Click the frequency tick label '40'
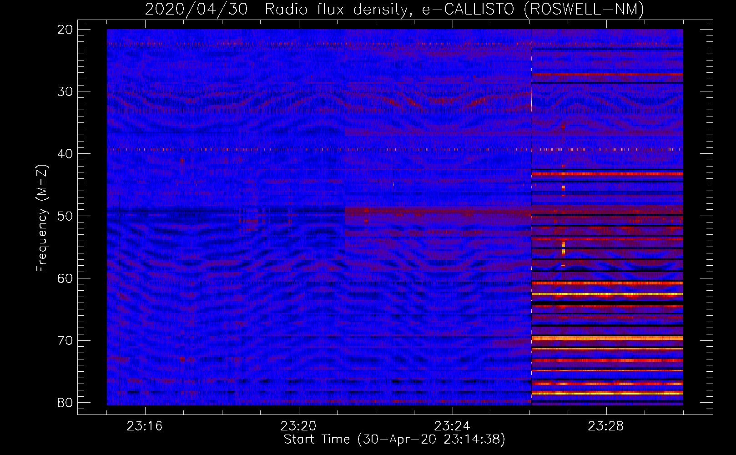This screenshot has height=455, width=736. [x=66, y=154]
